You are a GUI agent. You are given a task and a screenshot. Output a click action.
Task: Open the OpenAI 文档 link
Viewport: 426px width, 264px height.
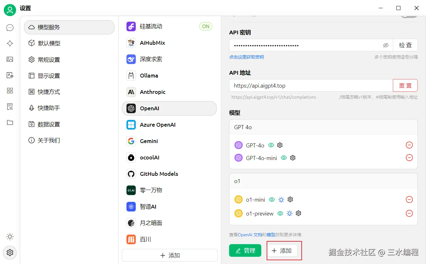[x=250, y=235]
